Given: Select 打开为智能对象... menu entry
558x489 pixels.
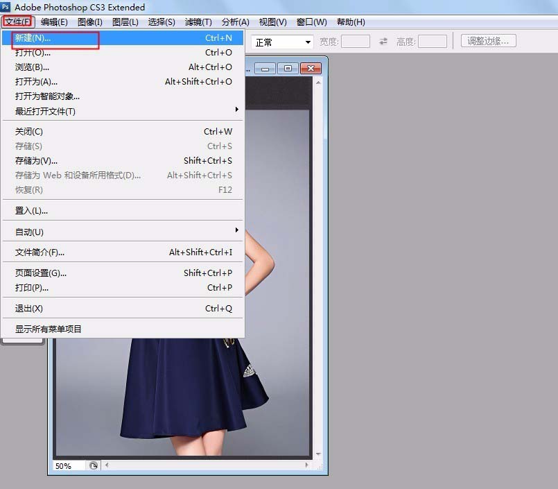Looking at the screenshot, I should (x=47, y=96).
